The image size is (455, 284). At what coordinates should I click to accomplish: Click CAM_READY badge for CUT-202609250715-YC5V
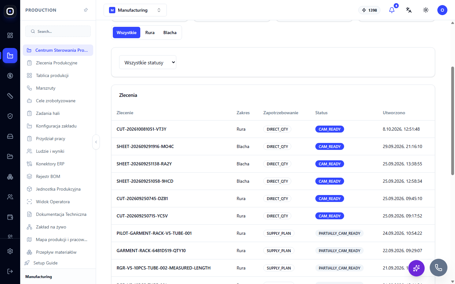(x=330, y=216)
